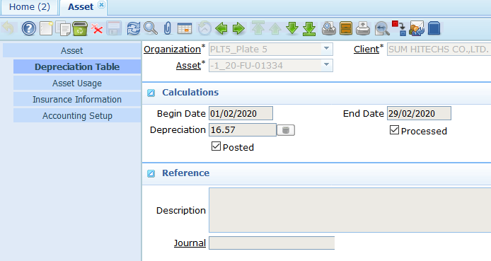The image size is (491, 261).
Task: Open the Asset dropdown arrow
Action: click(x=326, y=65)
